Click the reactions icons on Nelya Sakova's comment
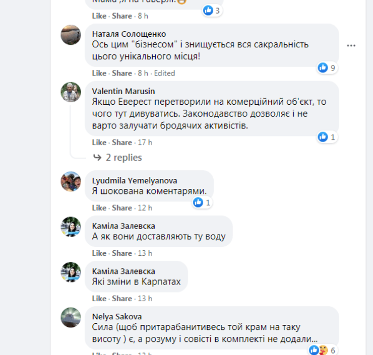This screenshot has height=355, width=373. (x=318, y=350)
